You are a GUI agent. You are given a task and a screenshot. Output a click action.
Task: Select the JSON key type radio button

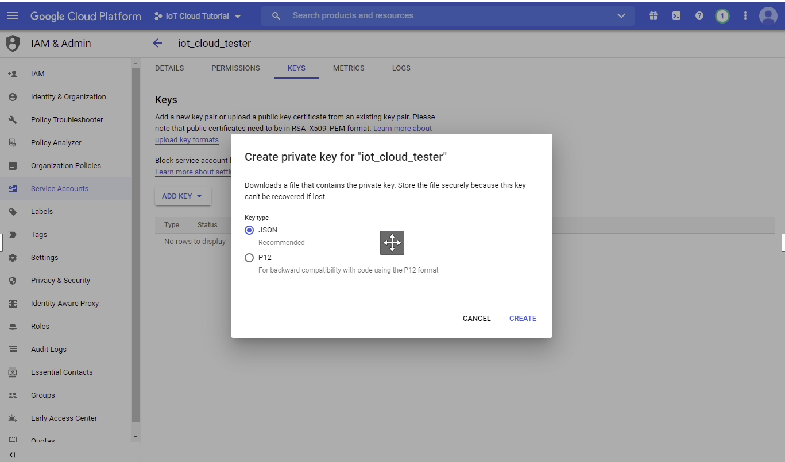(249, 230)
